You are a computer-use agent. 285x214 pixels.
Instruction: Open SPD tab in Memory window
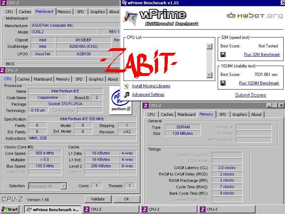tap(222, 114)
